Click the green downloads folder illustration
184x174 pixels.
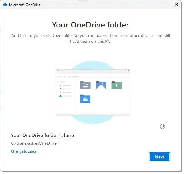(116, 85)
